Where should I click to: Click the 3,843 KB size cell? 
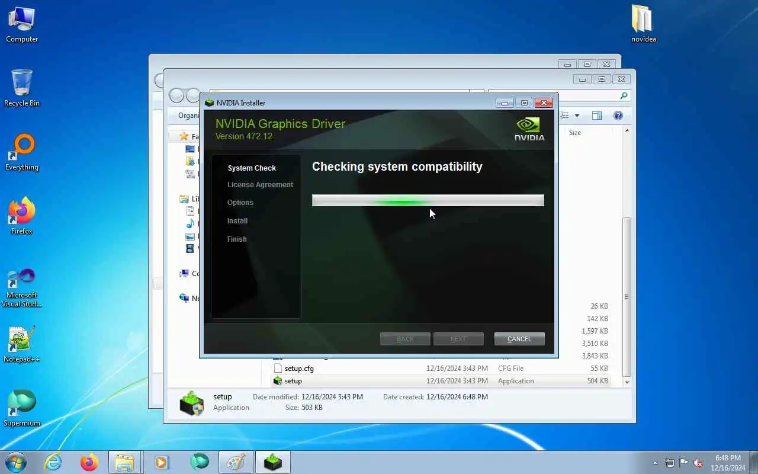pos(595,356)
